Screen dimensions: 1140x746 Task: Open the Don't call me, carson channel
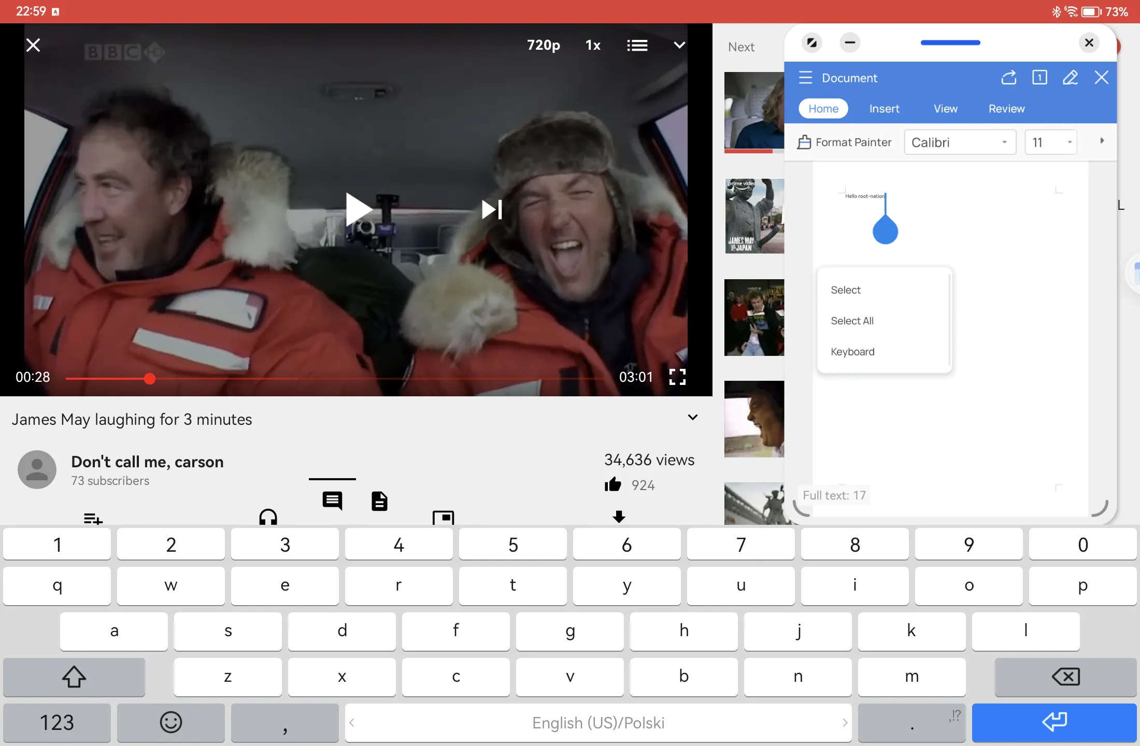147,462
